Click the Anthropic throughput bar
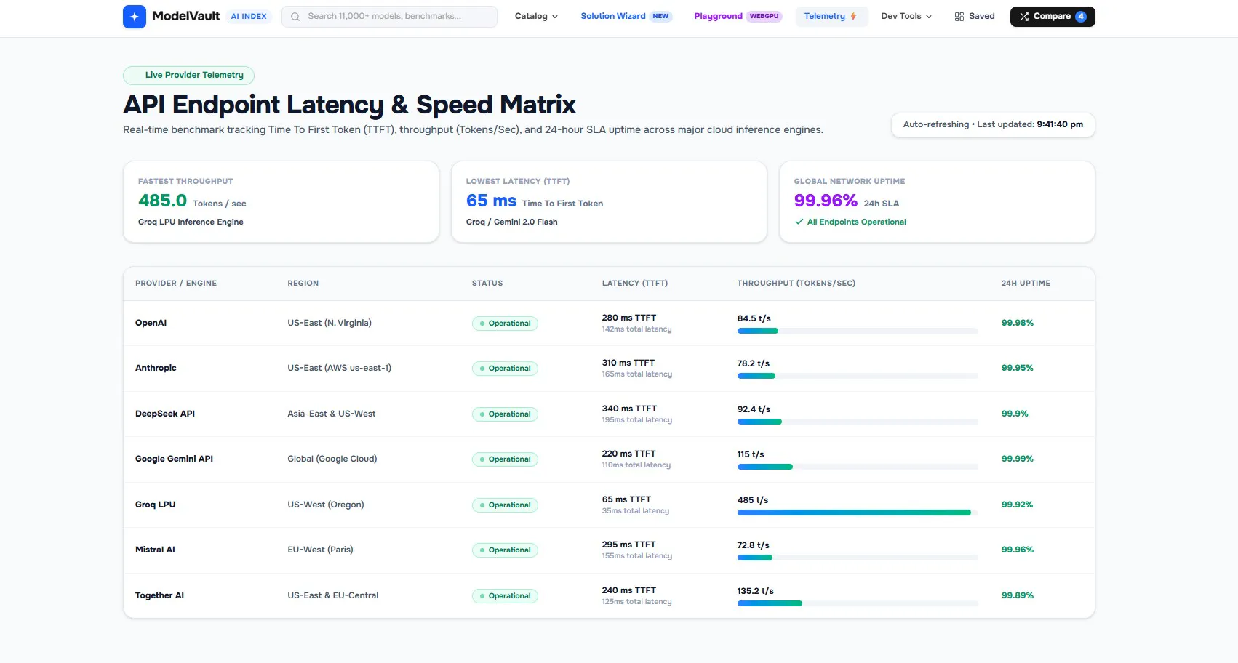Viewport: 1238px width, 663px height. click(x=858, y=376)
